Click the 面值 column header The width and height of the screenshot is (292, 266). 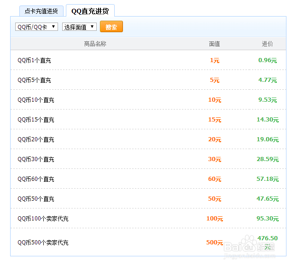click(215, 44)
